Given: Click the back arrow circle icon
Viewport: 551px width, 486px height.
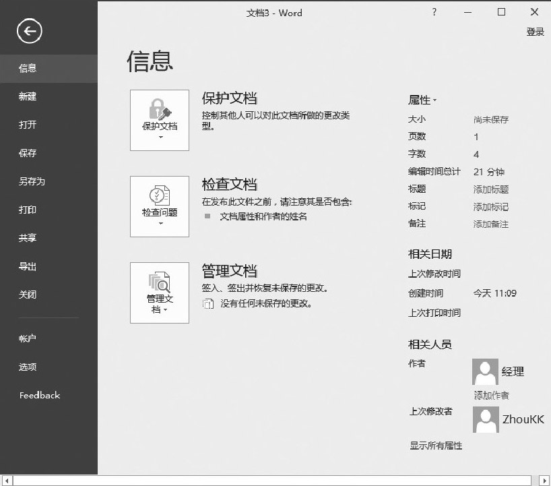Looking at the screenshot, I should click(30, 30).
